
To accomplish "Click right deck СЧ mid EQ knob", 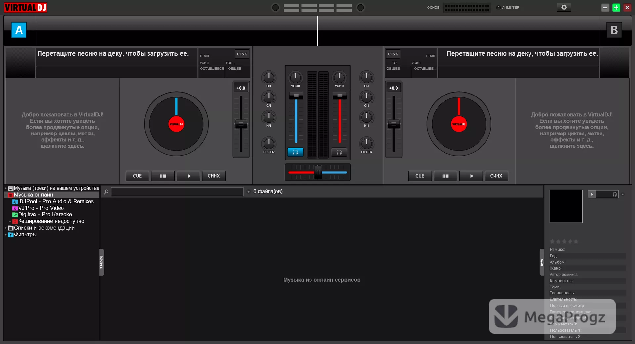I will click(366, 97).
